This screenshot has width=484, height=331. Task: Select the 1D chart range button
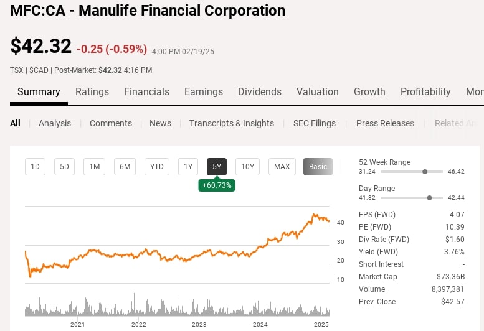tap(36, 167)
